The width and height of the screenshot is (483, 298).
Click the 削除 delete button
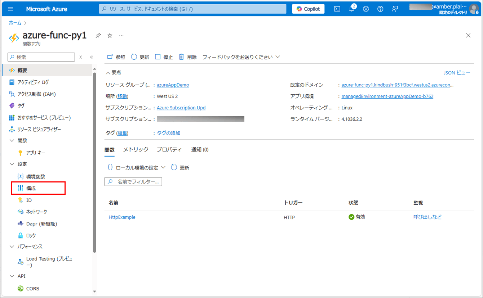[188, 57]
